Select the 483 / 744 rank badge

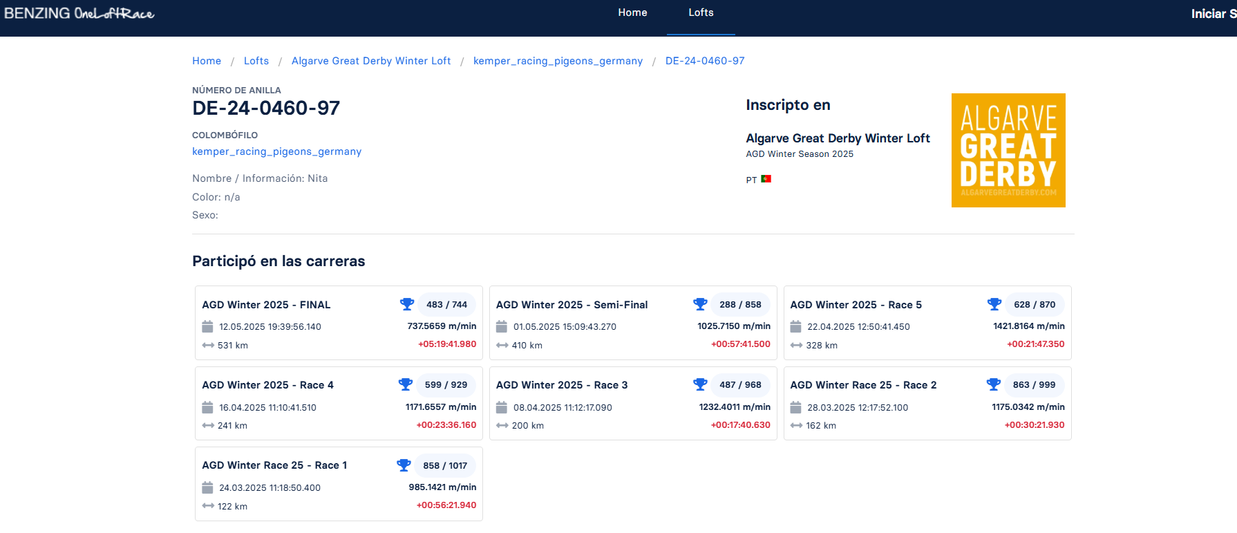pyautogui.click(x=446, y=304)
